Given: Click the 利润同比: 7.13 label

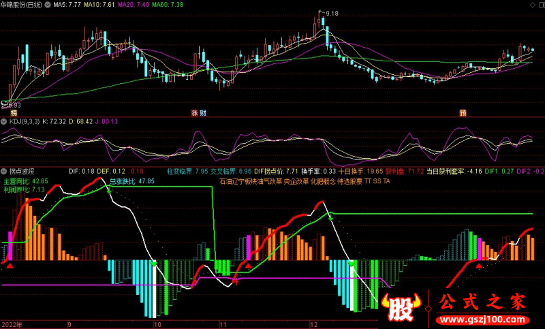Looking at the screenshot, I should pos(24,189).
